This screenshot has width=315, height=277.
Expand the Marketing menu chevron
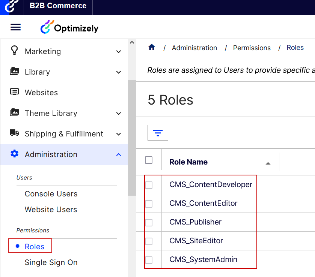click(119, 51)
